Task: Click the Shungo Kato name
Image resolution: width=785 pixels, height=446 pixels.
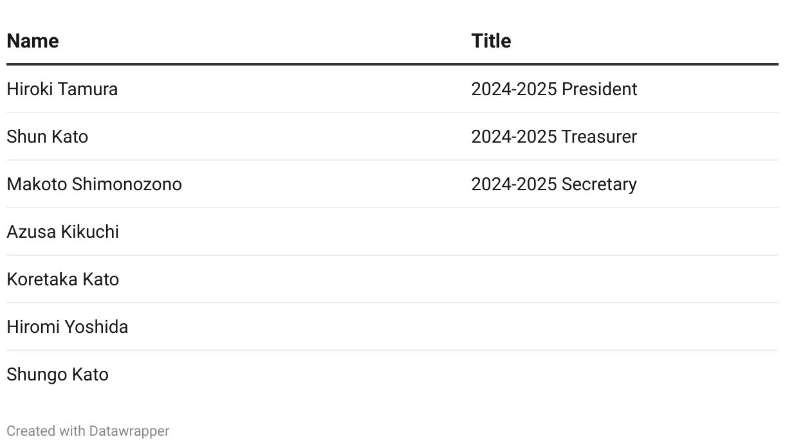Action: 57,375
